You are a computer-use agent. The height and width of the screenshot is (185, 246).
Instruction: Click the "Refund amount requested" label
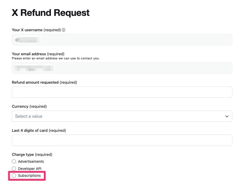(35, 82)
